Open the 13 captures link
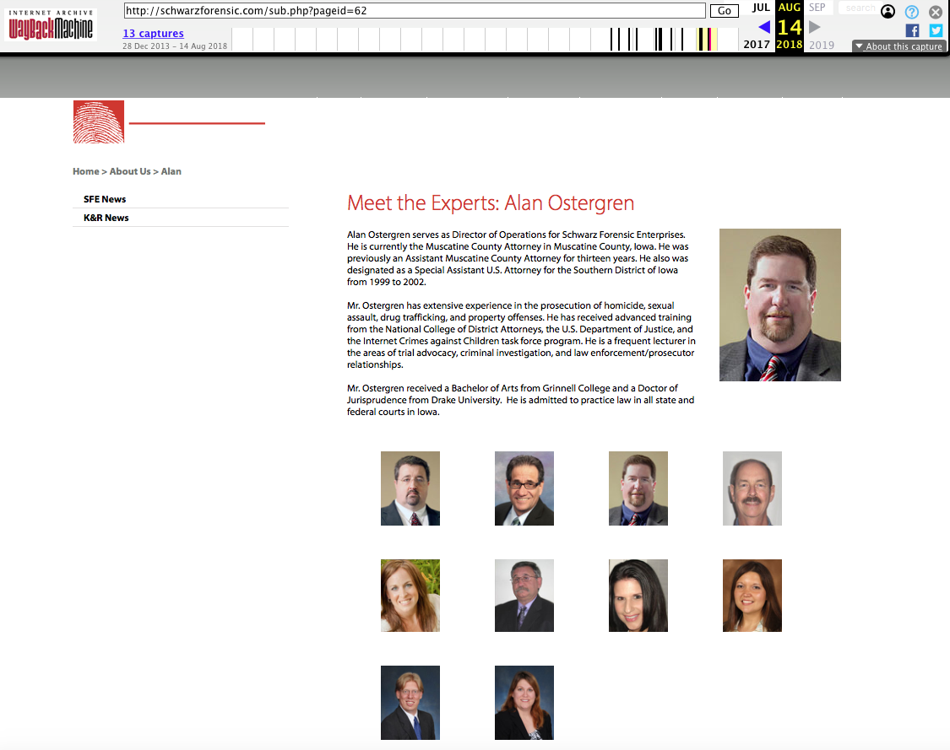 (x=153, y=34)
